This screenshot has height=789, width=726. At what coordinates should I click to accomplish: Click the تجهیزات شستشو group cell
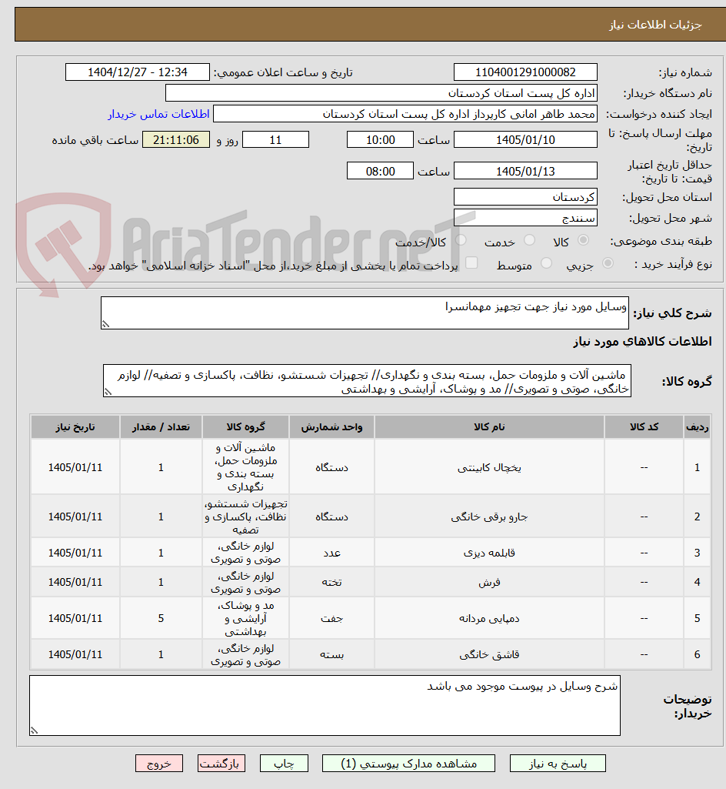click(x=245, y=517)
